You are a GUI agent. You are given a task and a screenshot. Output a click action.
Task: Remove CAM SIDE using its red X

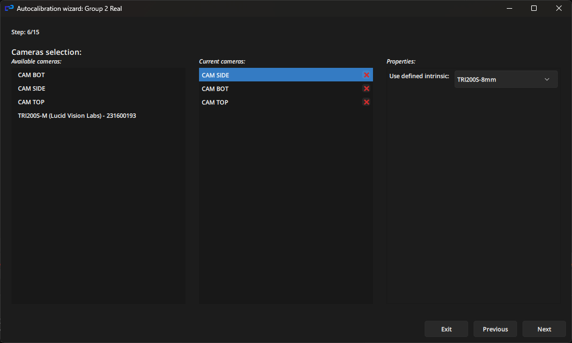coord(366,75)
